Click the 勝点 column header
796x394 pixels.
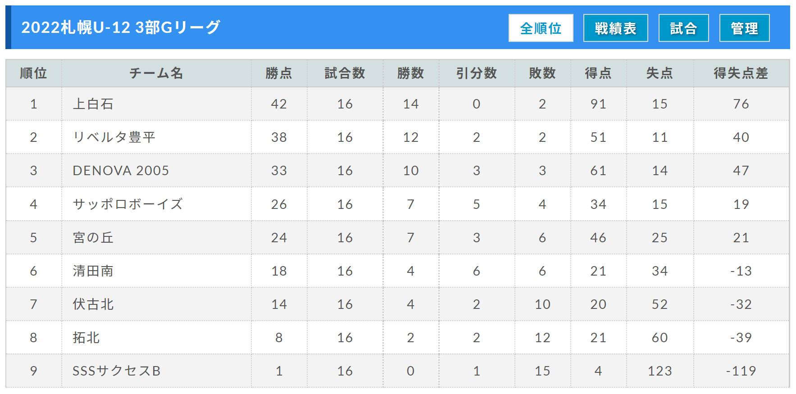[279, 73]
